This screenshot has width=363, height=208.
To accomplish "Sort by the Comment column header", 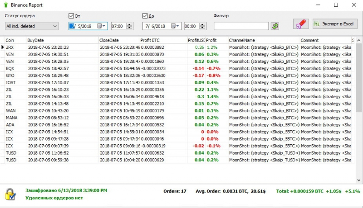I will click(325, 40).
